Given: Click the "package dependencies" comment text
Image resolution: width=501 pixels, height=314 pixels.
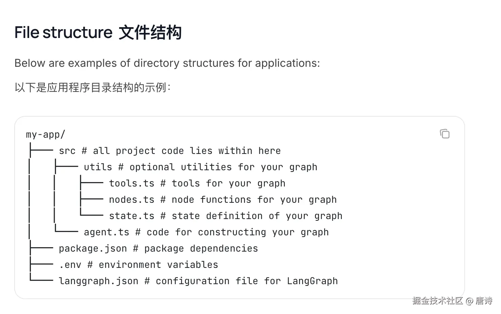Looking at the screenshot, I should (201, 249).
